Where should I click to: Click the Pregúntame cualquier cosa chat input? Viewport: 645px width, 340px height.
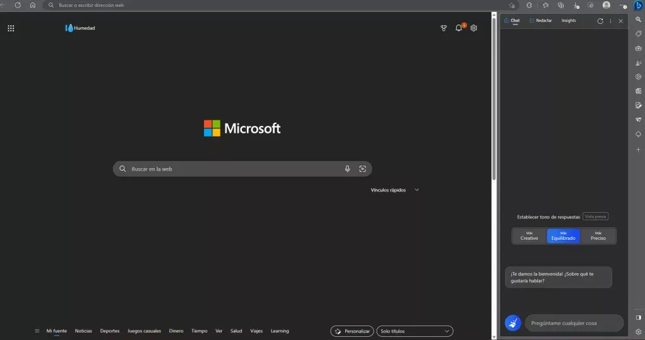coord(574,323)
